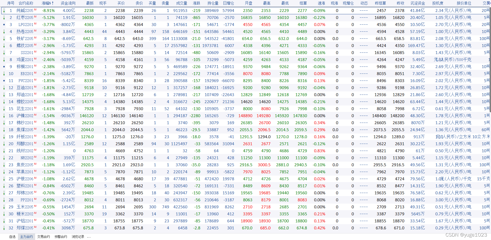Select contract 塑料2201
This screenshot has width=491, height=240.
pyautogui.click(x=25, y=186)
